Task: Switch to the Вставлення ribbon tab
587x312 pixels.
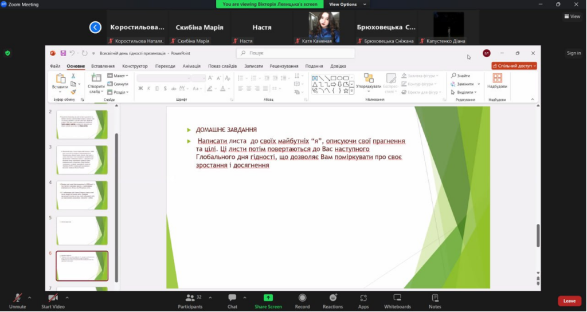Action: pos(103,66)
